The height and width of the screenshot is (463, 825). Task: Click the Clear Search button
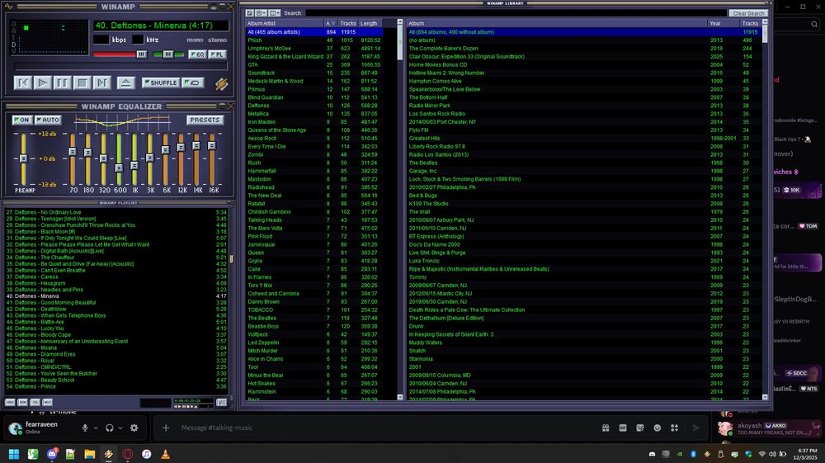[x=748, y=13]
